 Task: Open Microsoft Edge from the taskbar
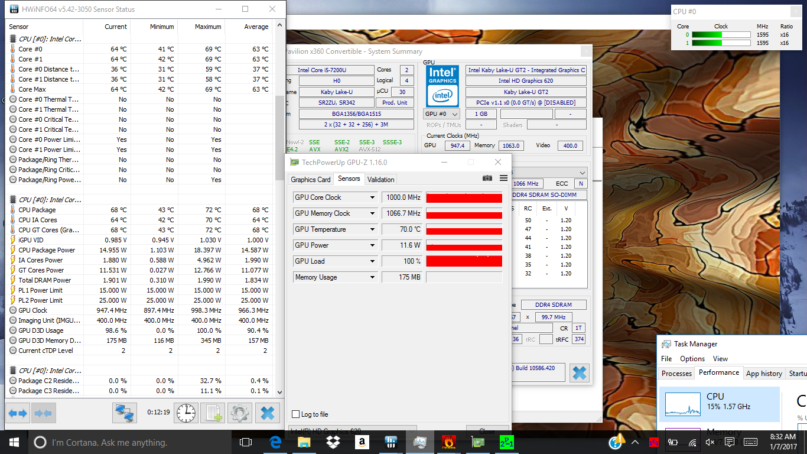(x=275, y=442)
